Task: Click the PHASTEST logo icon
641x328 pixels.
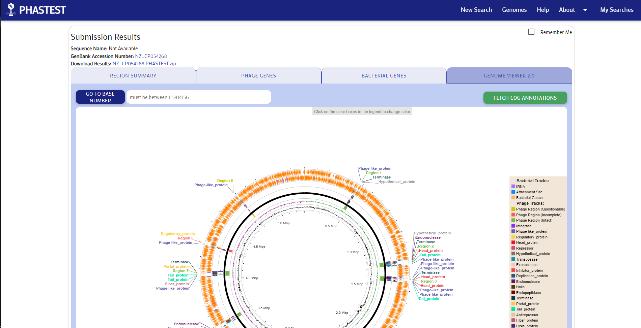Action: tap(11, 10)
